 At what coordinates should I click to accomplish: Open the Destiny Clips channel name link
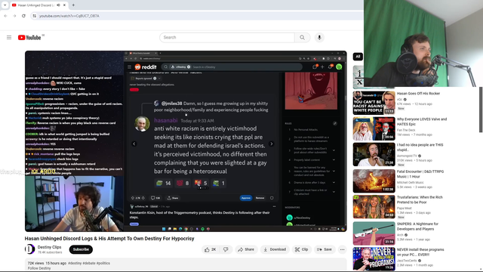[x=49, y=247]
